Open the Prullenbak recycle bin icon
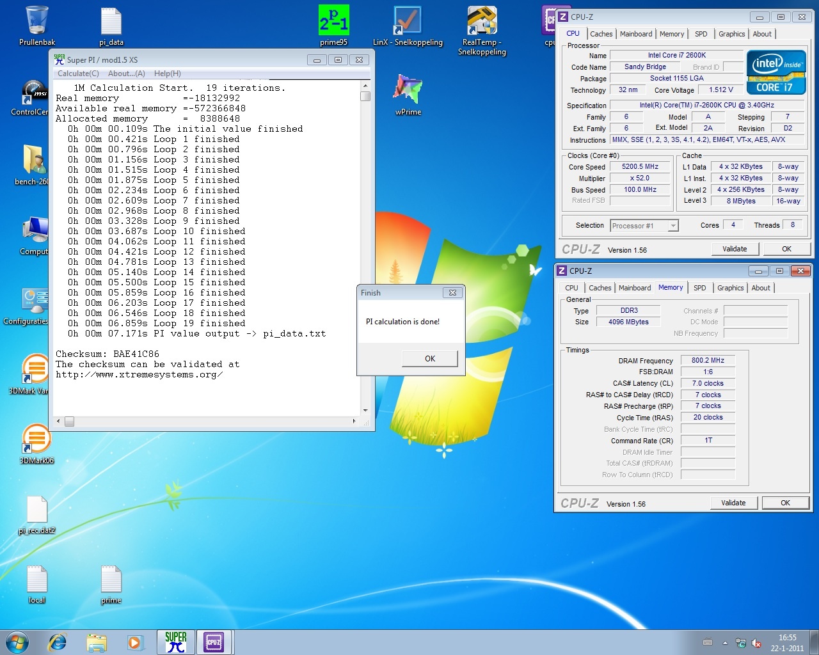The height and width of the screenshot is (655, 819). [37, 26]
